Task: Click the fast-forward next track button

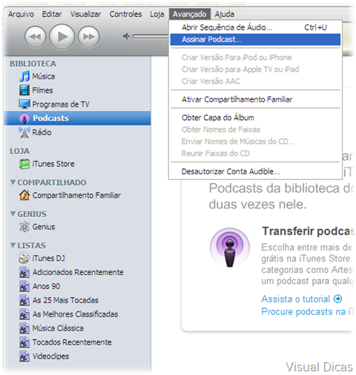Action: [x=88, y=37]
